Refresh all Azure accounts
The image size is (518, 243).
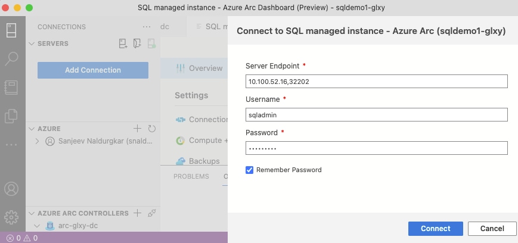point(151,129)
